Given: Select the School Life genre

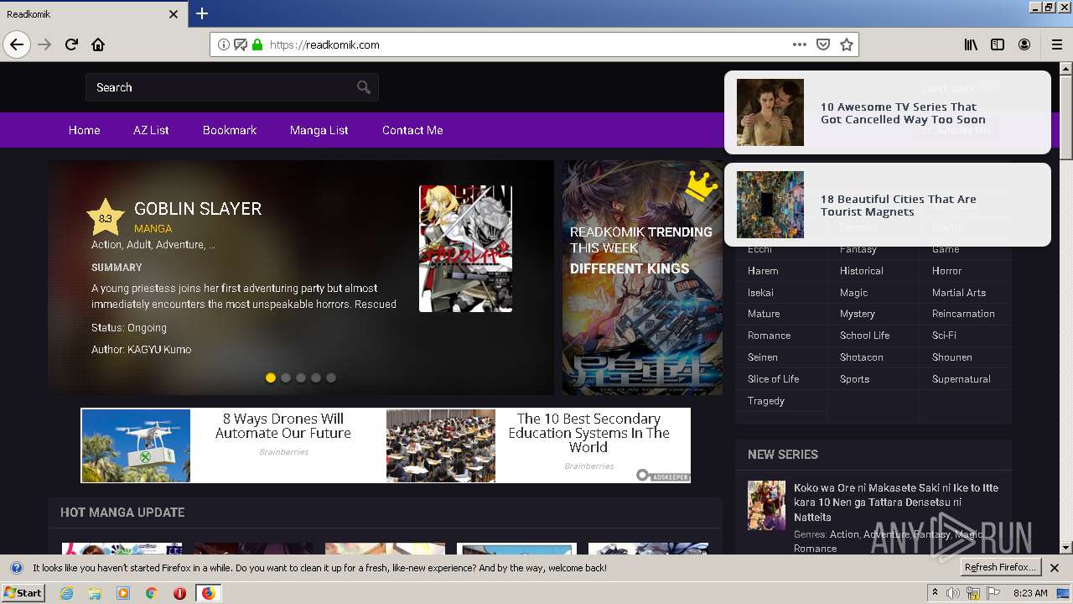Looking at the screenshot, I should tap(864, 336).
